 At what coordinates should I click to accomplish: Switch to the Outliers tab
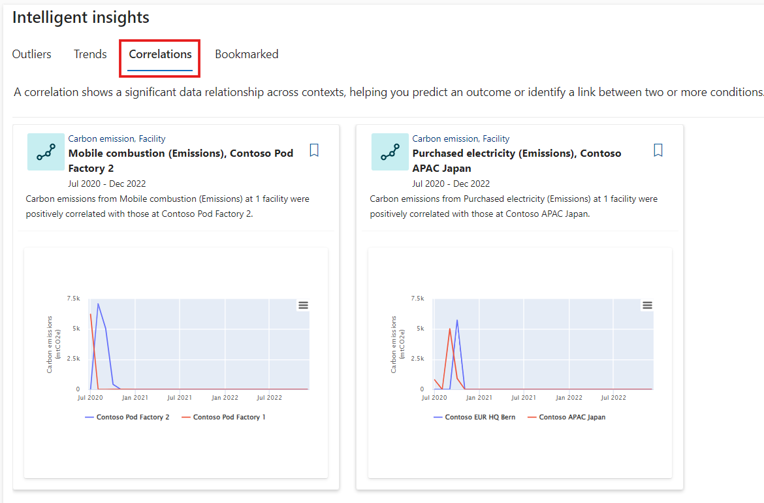click(32, 54)
